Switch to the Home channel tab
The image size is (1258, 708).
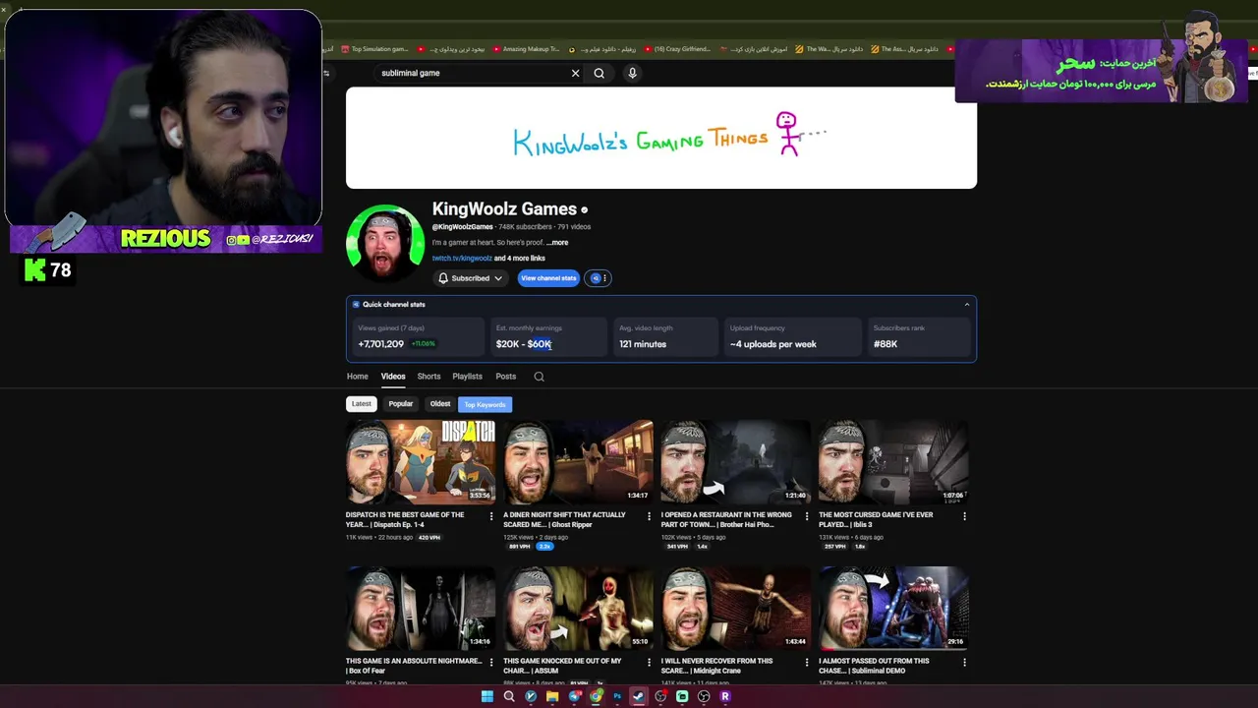pos(357,377)
